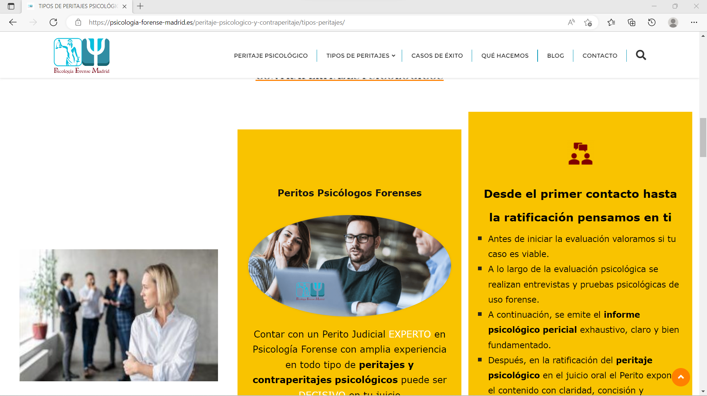The width and height of the screenshot is (707, 396).
Task: Open the browser Settings and more menu
Action: [x=694, y=22]
